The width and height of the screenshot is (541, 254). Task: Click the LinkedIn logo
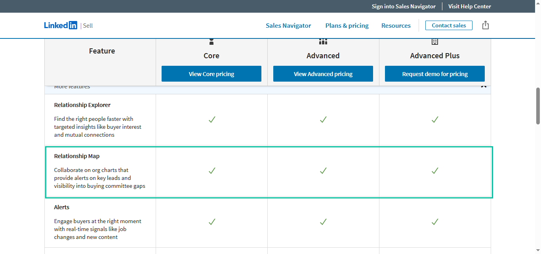(61, 25)
